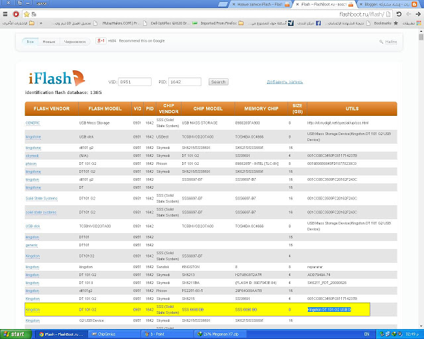Click the UTILS column header
This screenshot has width=424, height=339.
click(x=352, y=109)
